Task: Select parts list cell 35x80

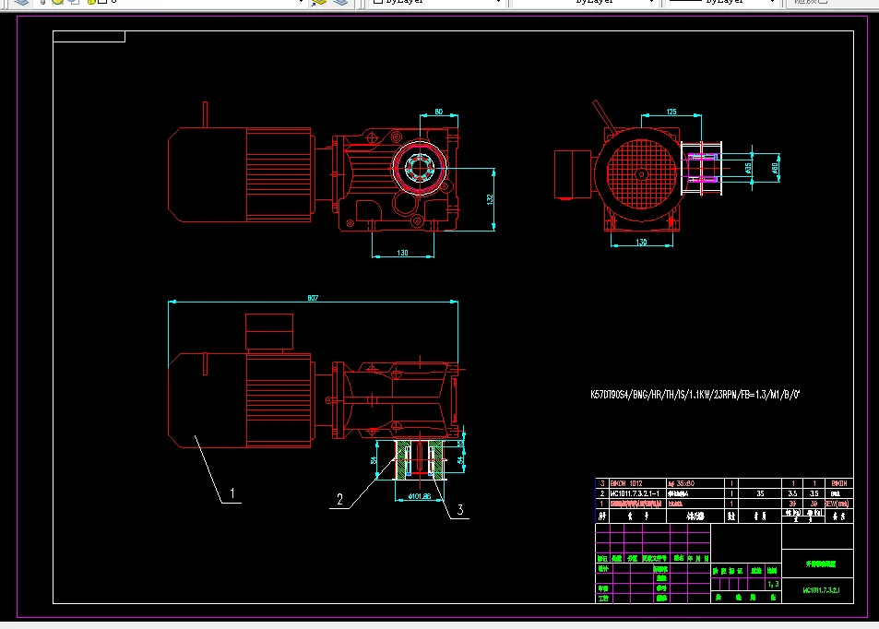Action: 681,483
